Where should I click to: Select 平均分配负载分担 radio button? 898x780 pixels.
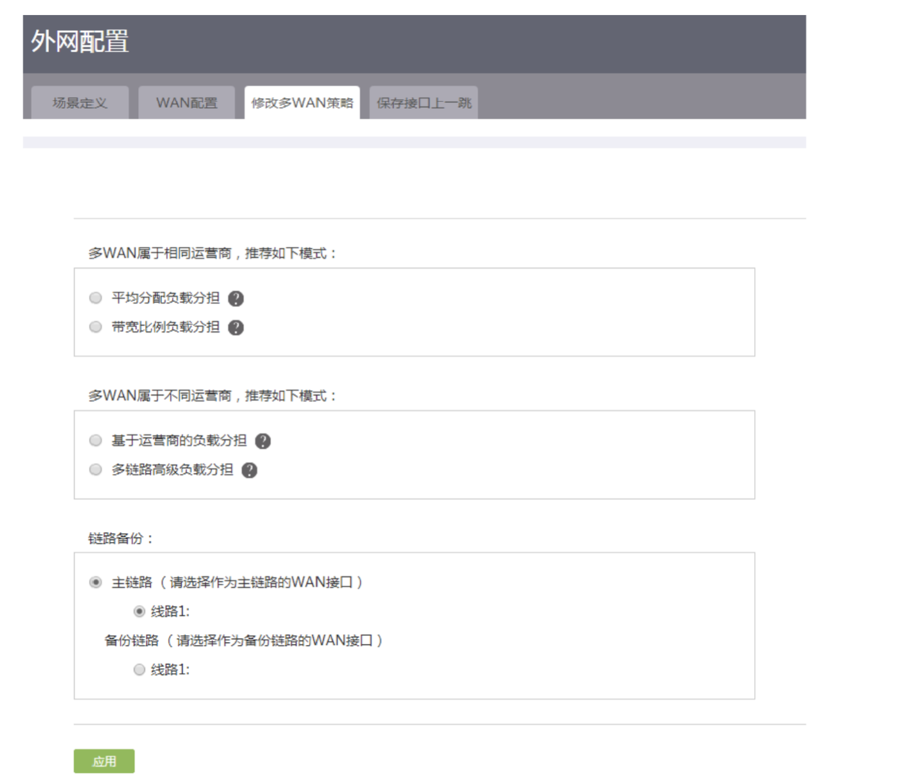pyautogui.click(x=95, y=298)
